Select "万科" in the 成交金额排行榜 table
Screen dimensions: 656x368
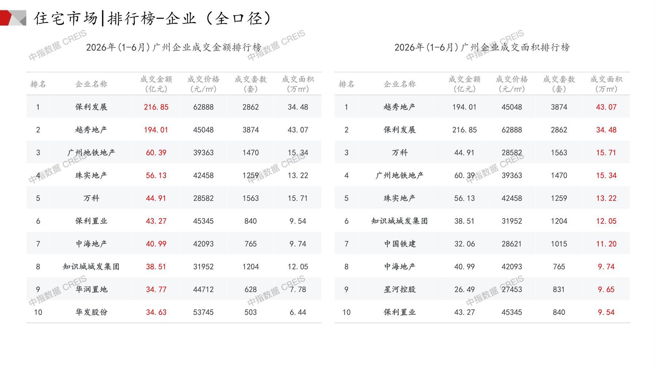click(x=91, y=198)
